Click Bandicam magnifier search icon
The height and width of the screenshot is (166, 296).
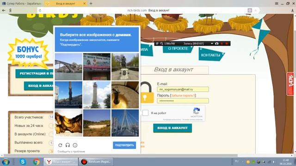[162, 43]
